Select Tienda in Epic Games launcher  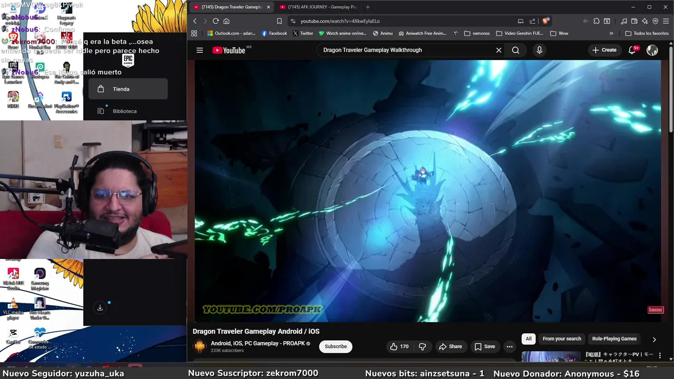(x=128, y=89)
